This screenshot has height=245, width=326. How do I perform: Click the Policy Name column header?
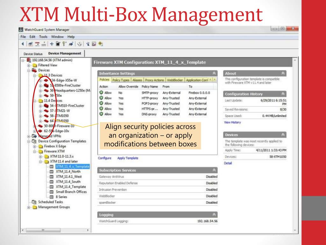click(x=150, y=86)
